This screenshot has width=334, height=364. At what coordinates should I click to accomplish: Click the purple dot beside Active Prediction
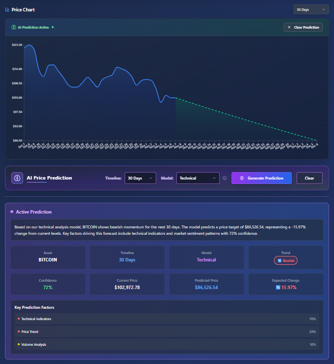pyautogui.click(x=11, y=212)
